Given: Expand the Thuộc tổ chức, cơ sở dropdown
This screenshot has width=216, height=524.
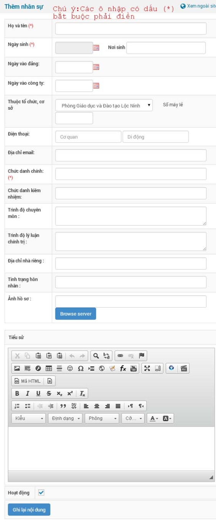Looking at the screenshot, I should (x=104, y=105).
